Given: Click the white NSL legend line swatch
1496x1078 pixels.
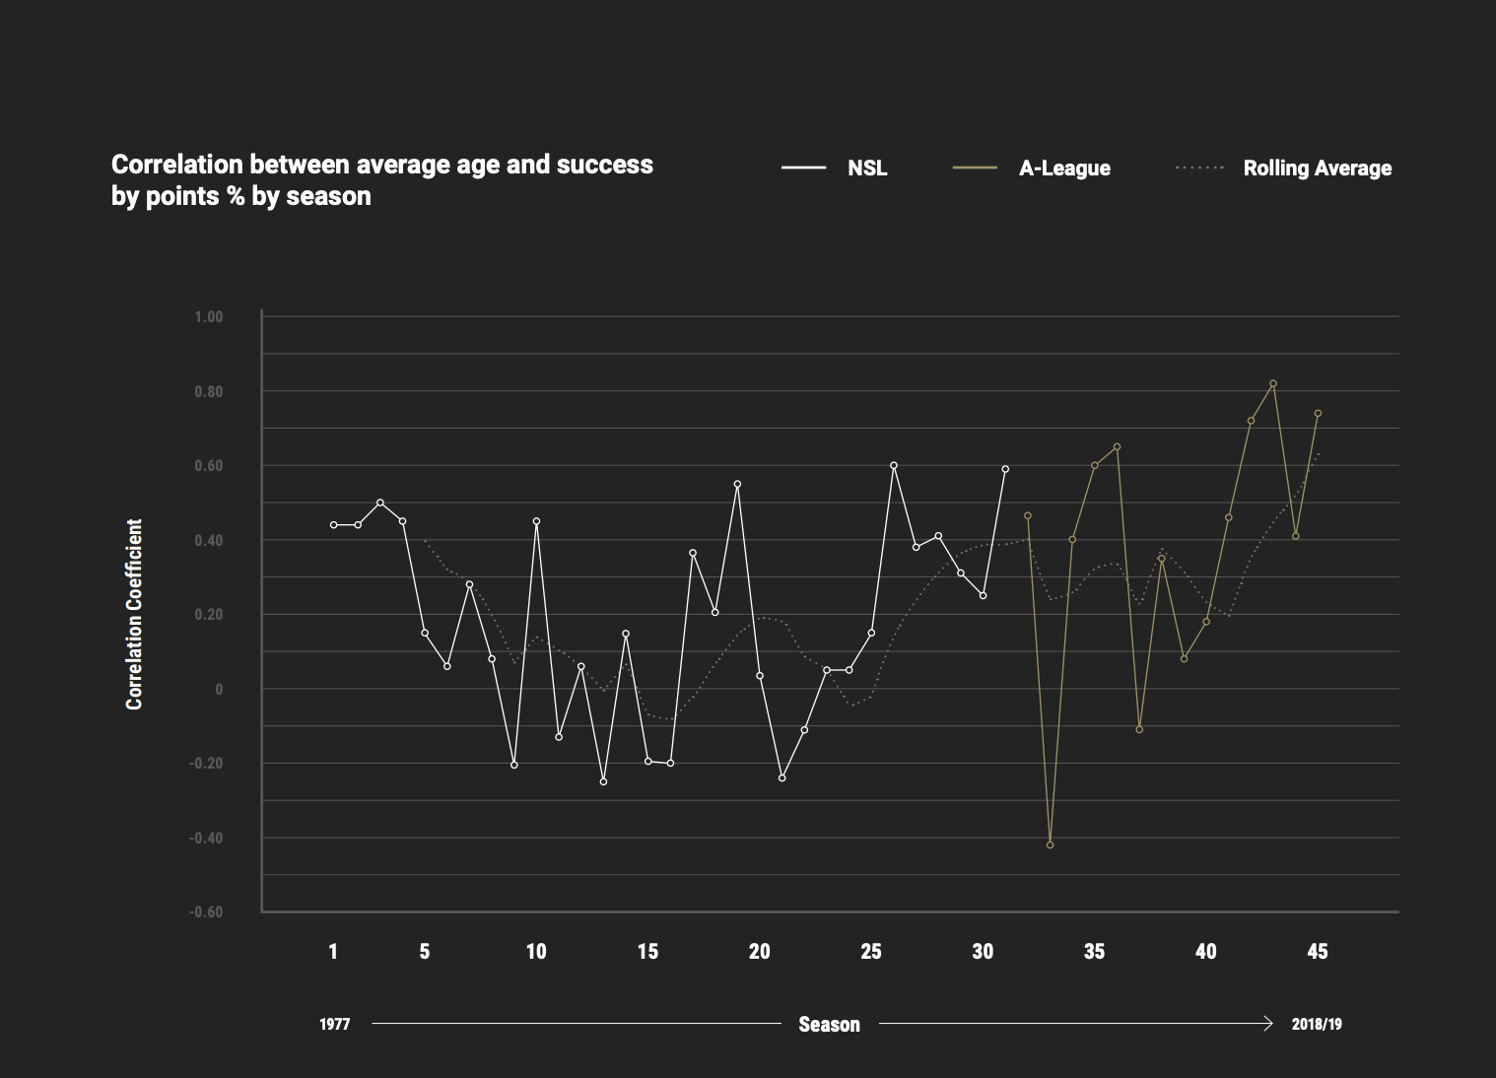Looking at the screenshot, I should 803,168.
